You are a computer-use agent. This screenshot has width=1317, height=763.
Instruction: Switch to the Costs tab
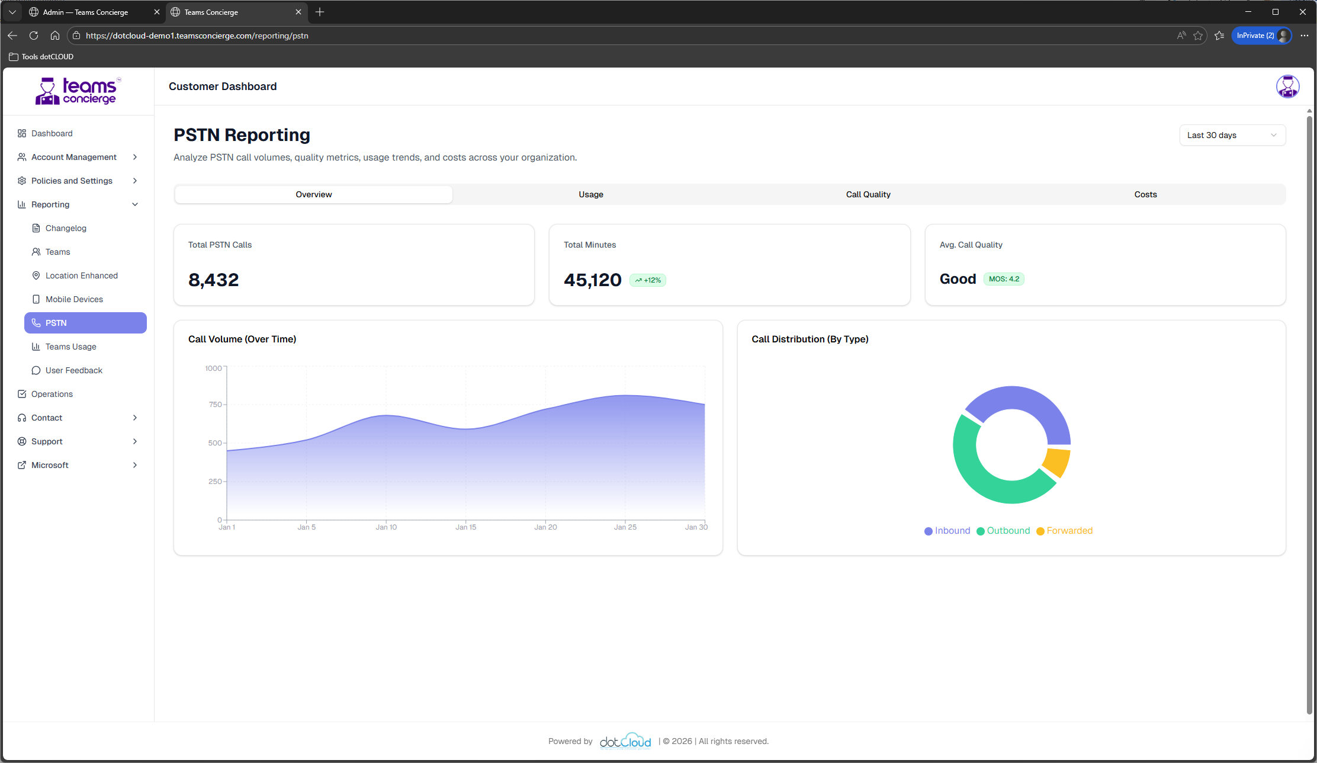(1145, 194)
